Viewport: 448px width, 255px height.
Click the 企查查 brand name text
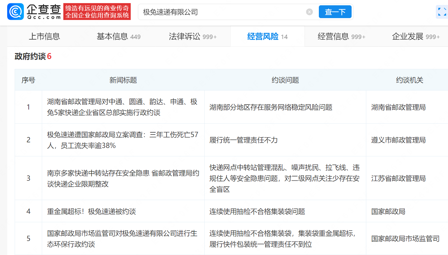43,9
